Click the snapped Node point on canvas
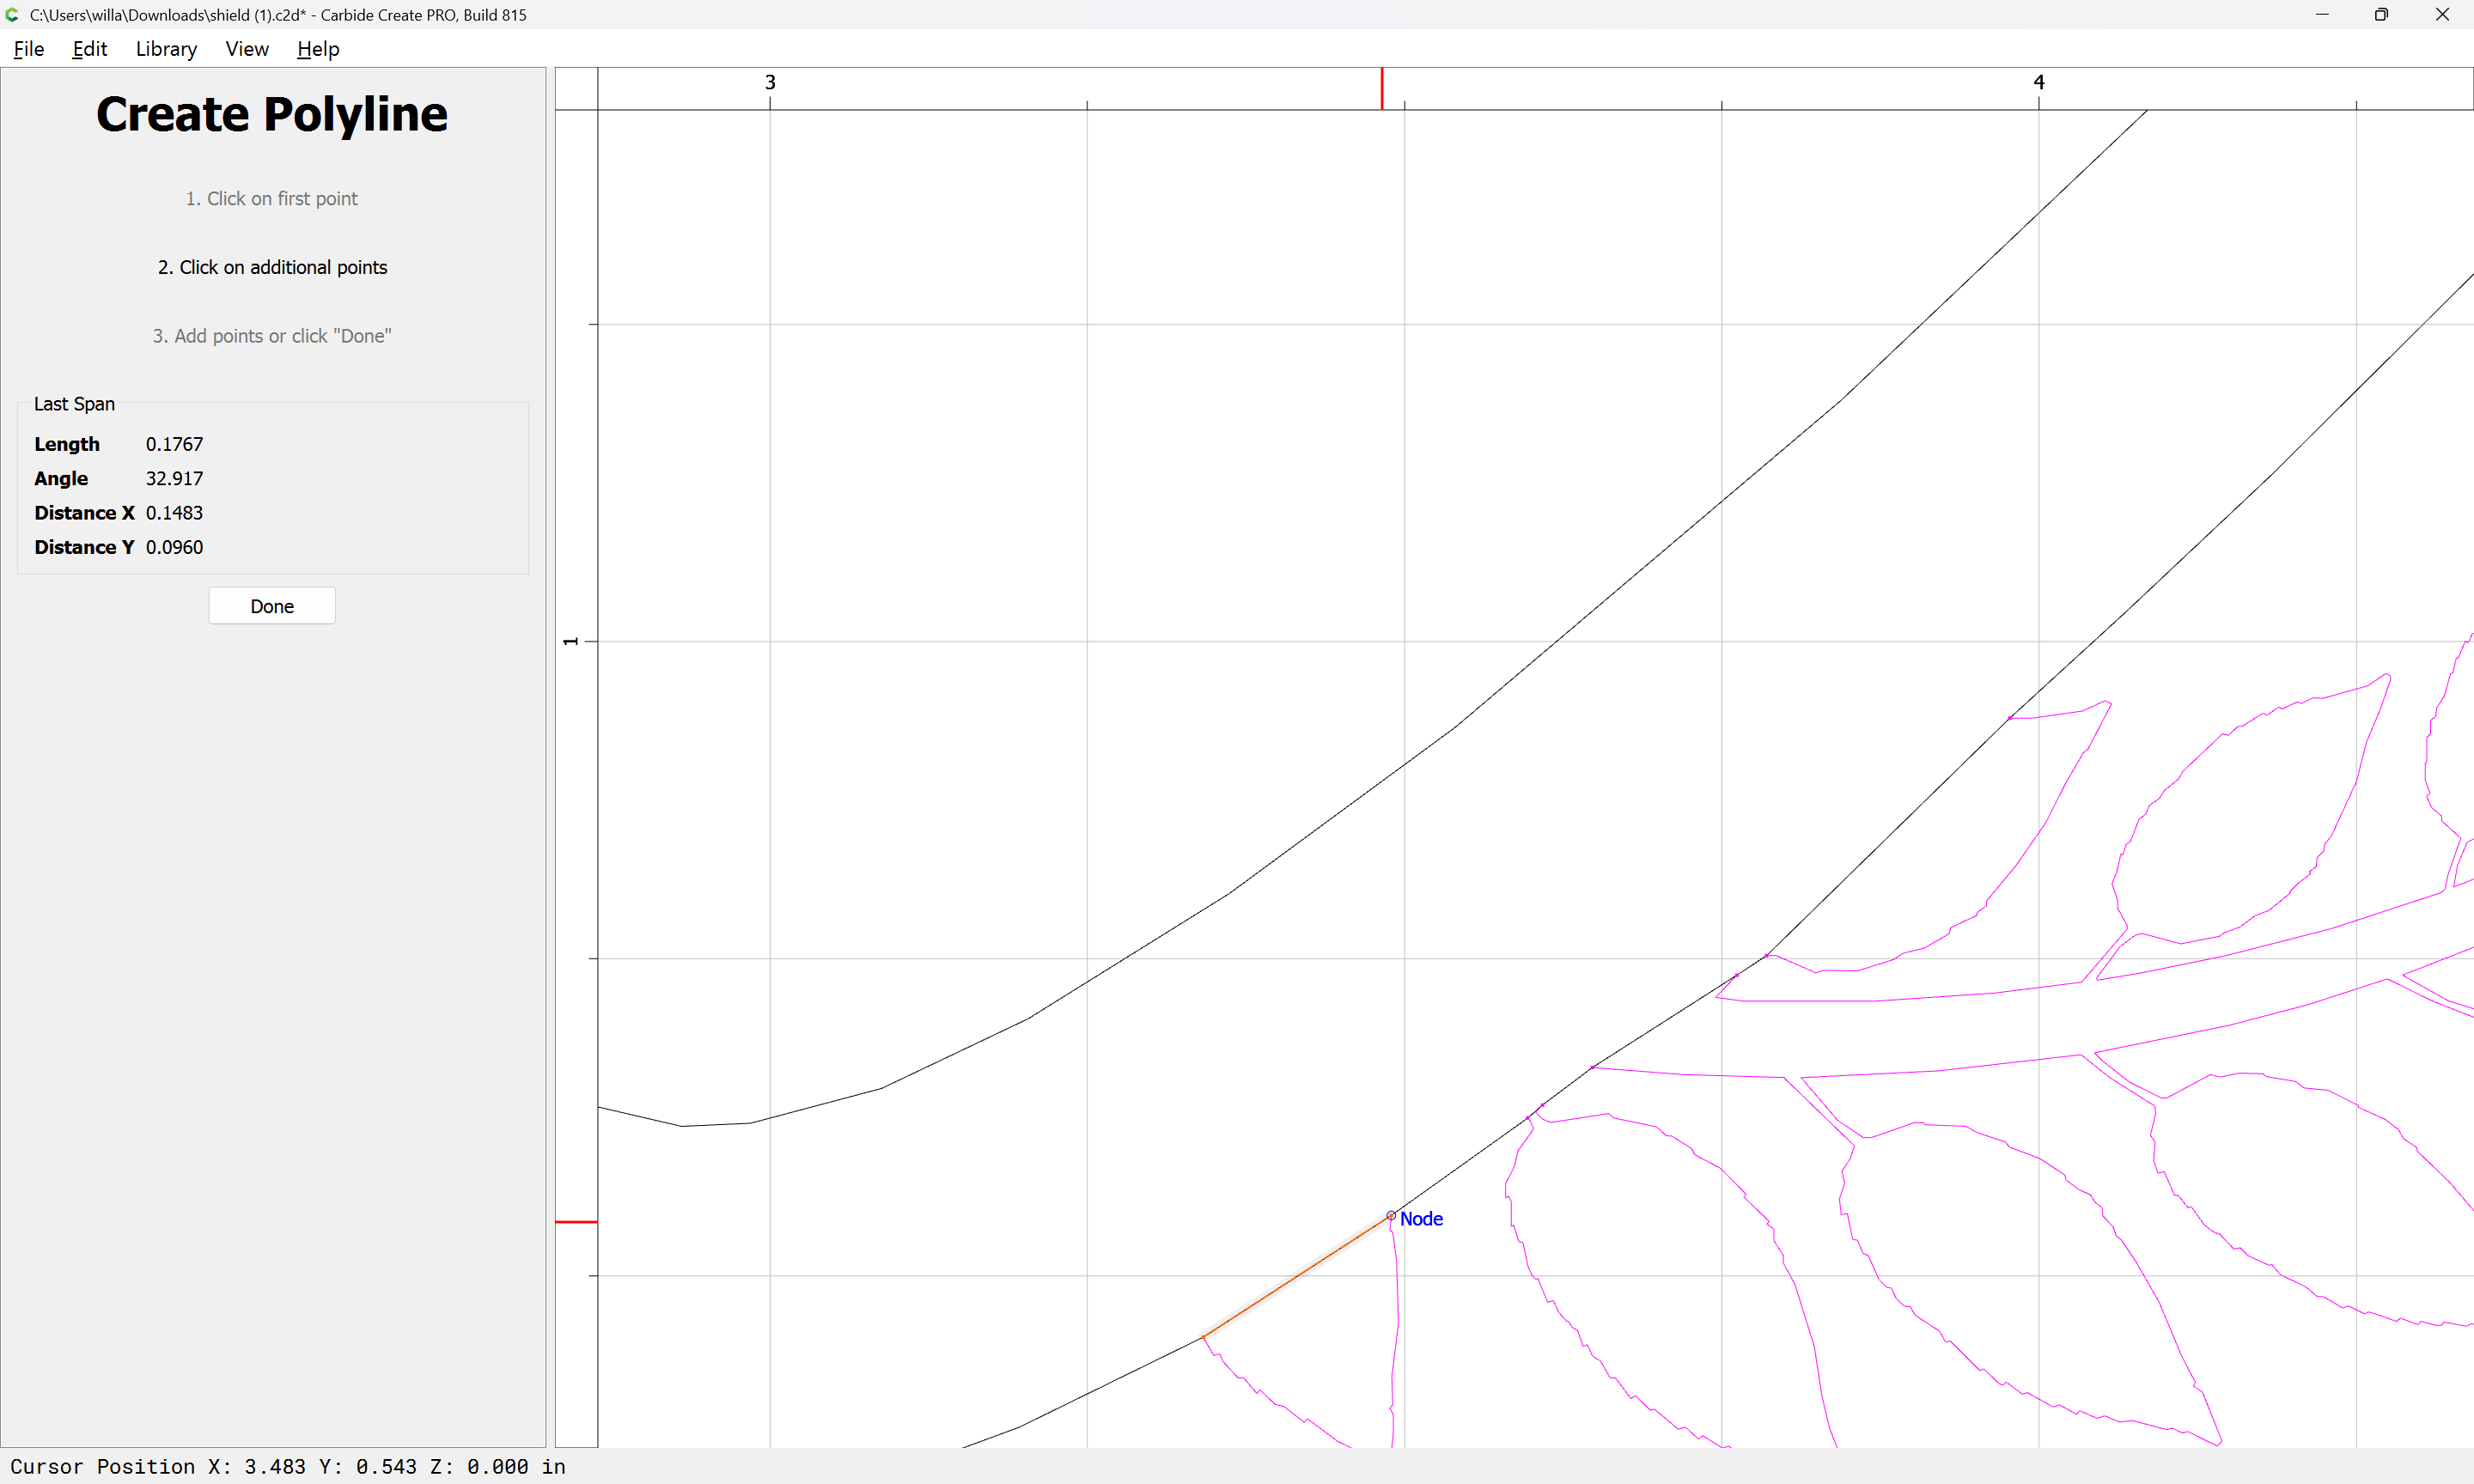The image size is (2474, 1484). point(1391,1216)
